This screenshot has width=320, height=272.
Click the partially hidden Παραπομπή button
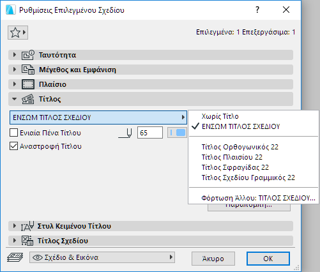(249, 208)
